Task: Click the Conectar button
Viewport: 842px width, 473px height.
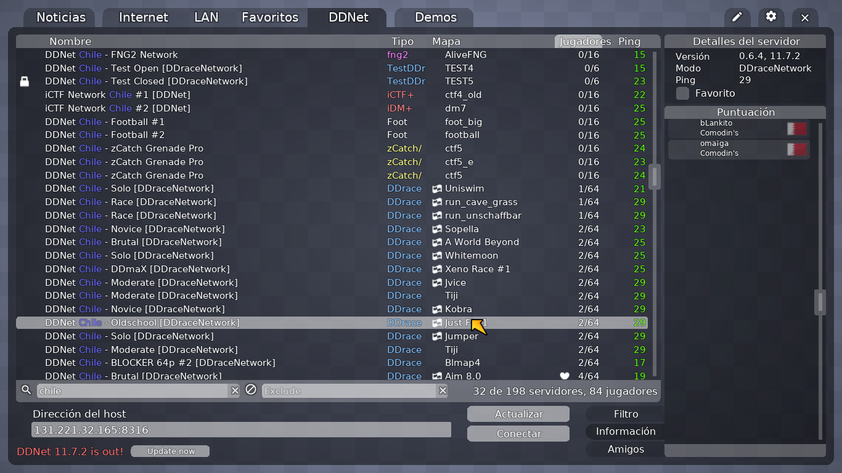Action: point(518,433)
